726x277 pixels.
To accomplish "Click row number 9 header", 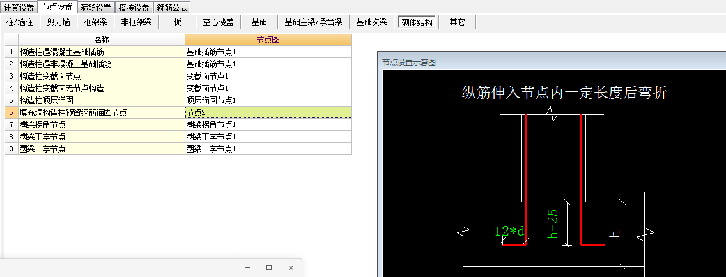I will 11,149.
